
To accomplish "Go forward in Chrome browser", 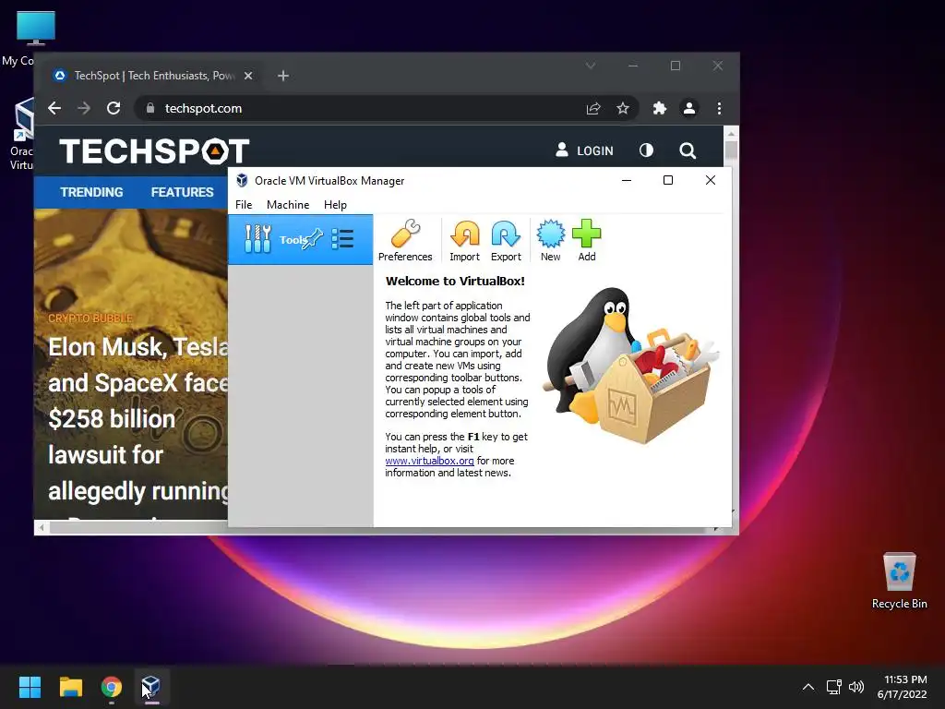I will [x=84, y=108].
